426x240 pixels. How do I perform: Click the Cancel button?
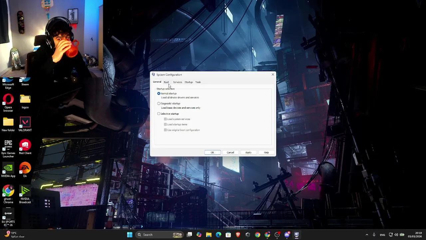230,152
